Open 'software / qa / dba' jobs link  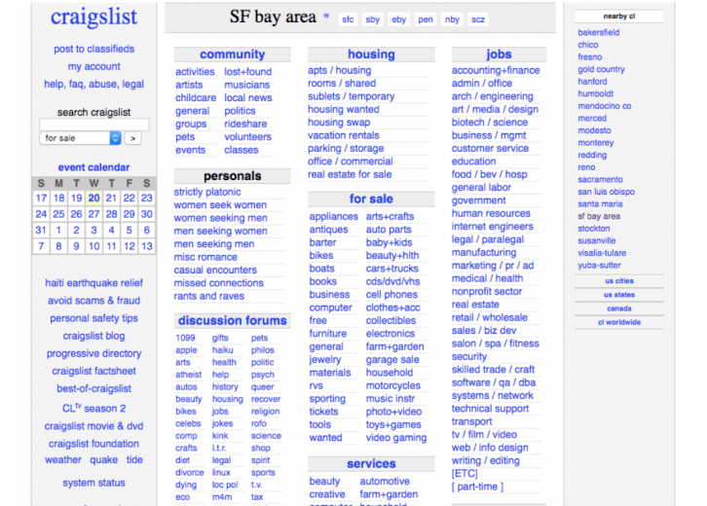pos(494,382)
